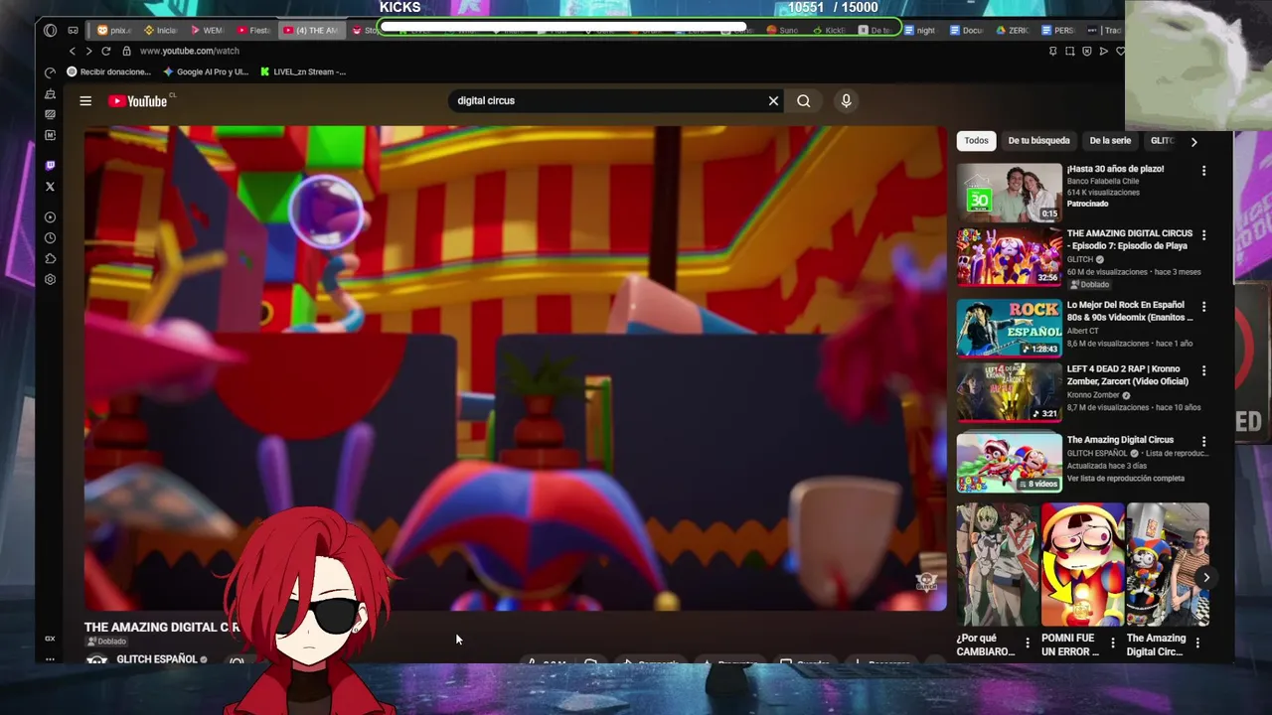Screen dimensions: 1272x715
Task: Open the YouTube hamburger guide menu
Action: coord(85,100)
